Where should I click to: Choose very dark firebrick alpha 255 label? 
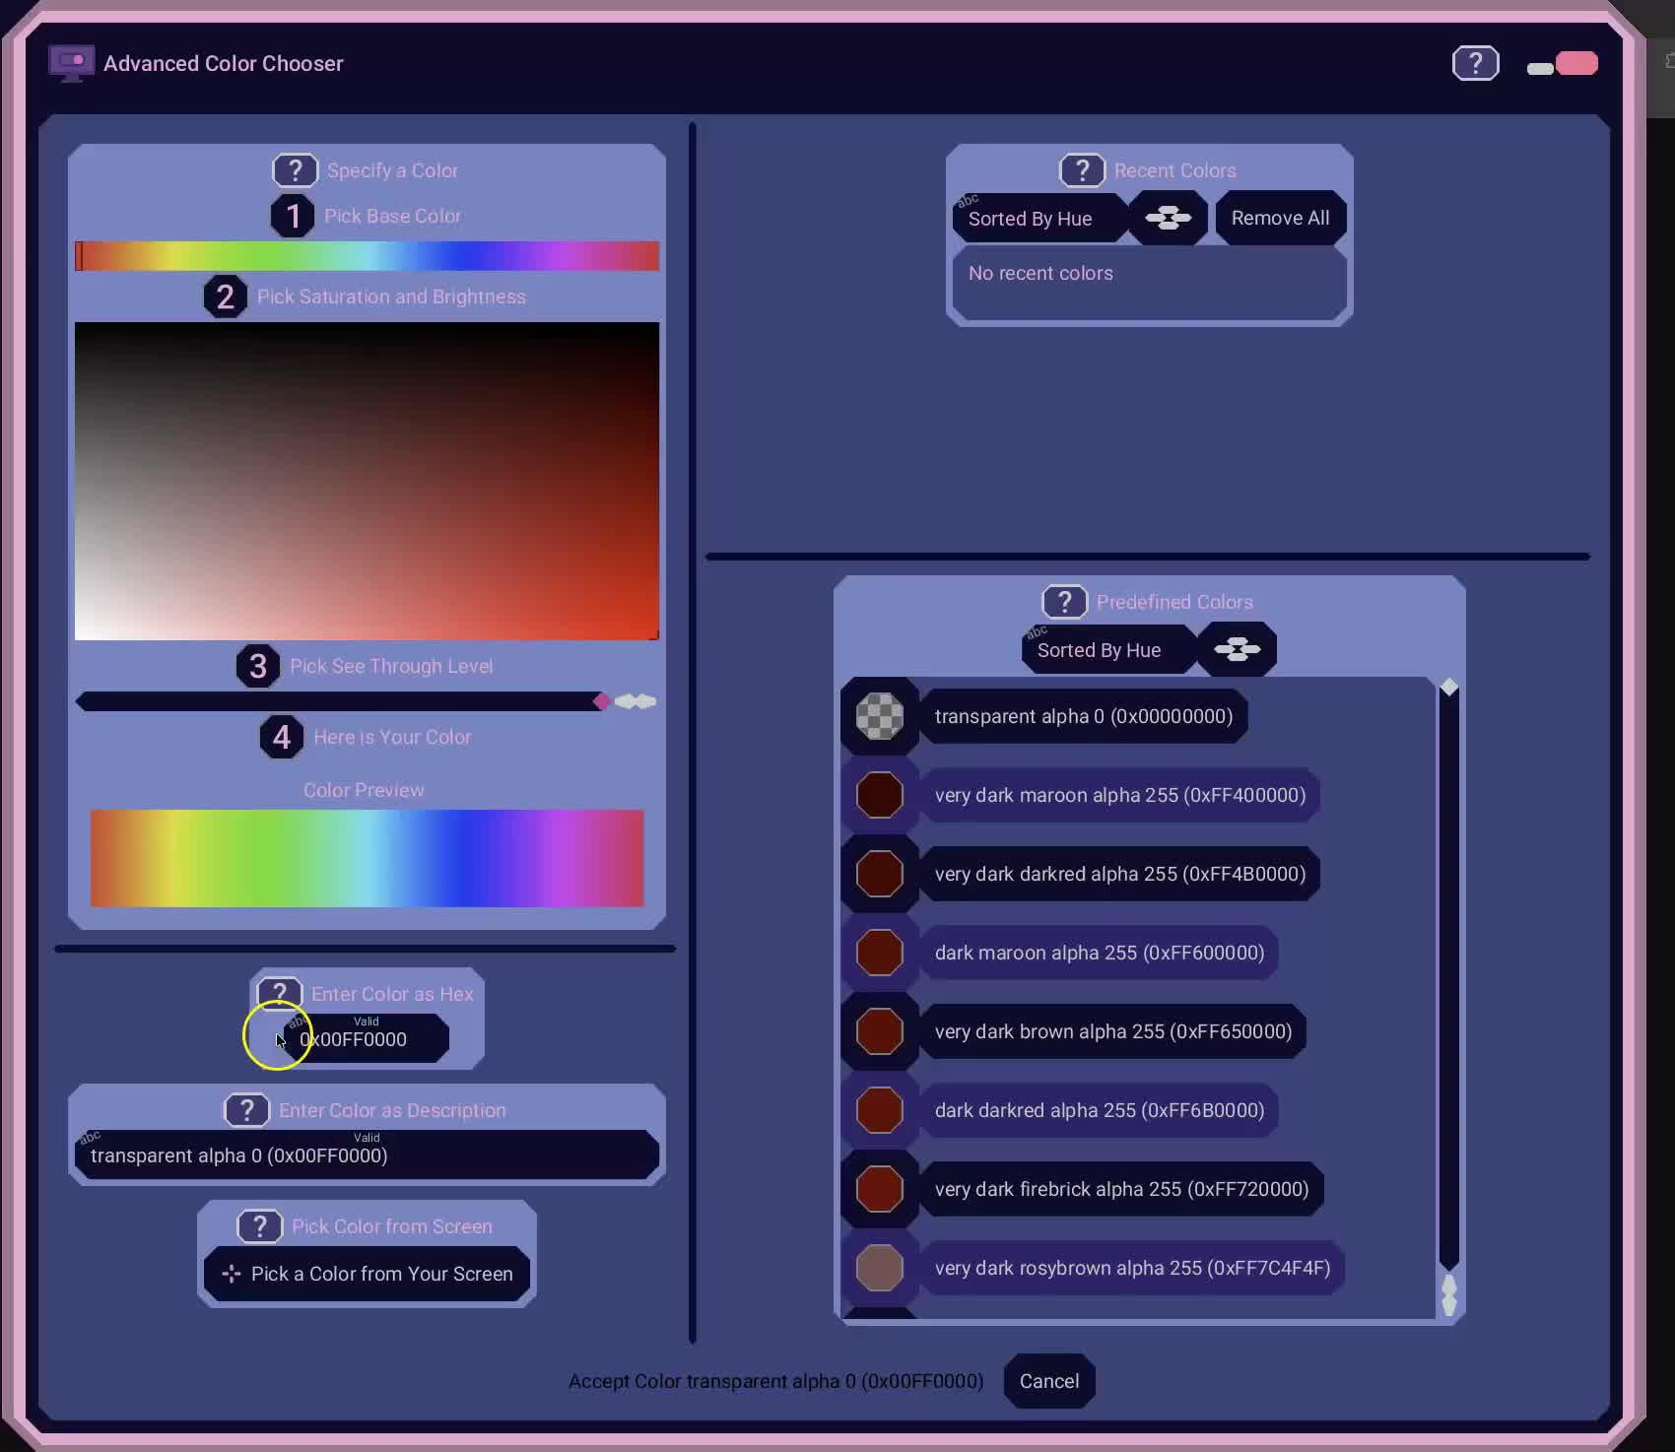click(1122, 1189)
